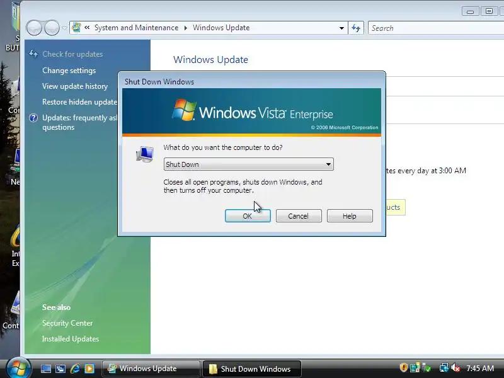Select Windows Update breadcrumb in address bar

click(221, 28)
